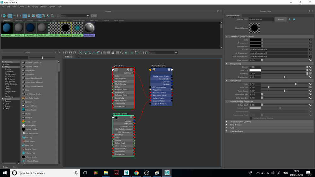Show output connections in graph toolbar

pos(75,53)
